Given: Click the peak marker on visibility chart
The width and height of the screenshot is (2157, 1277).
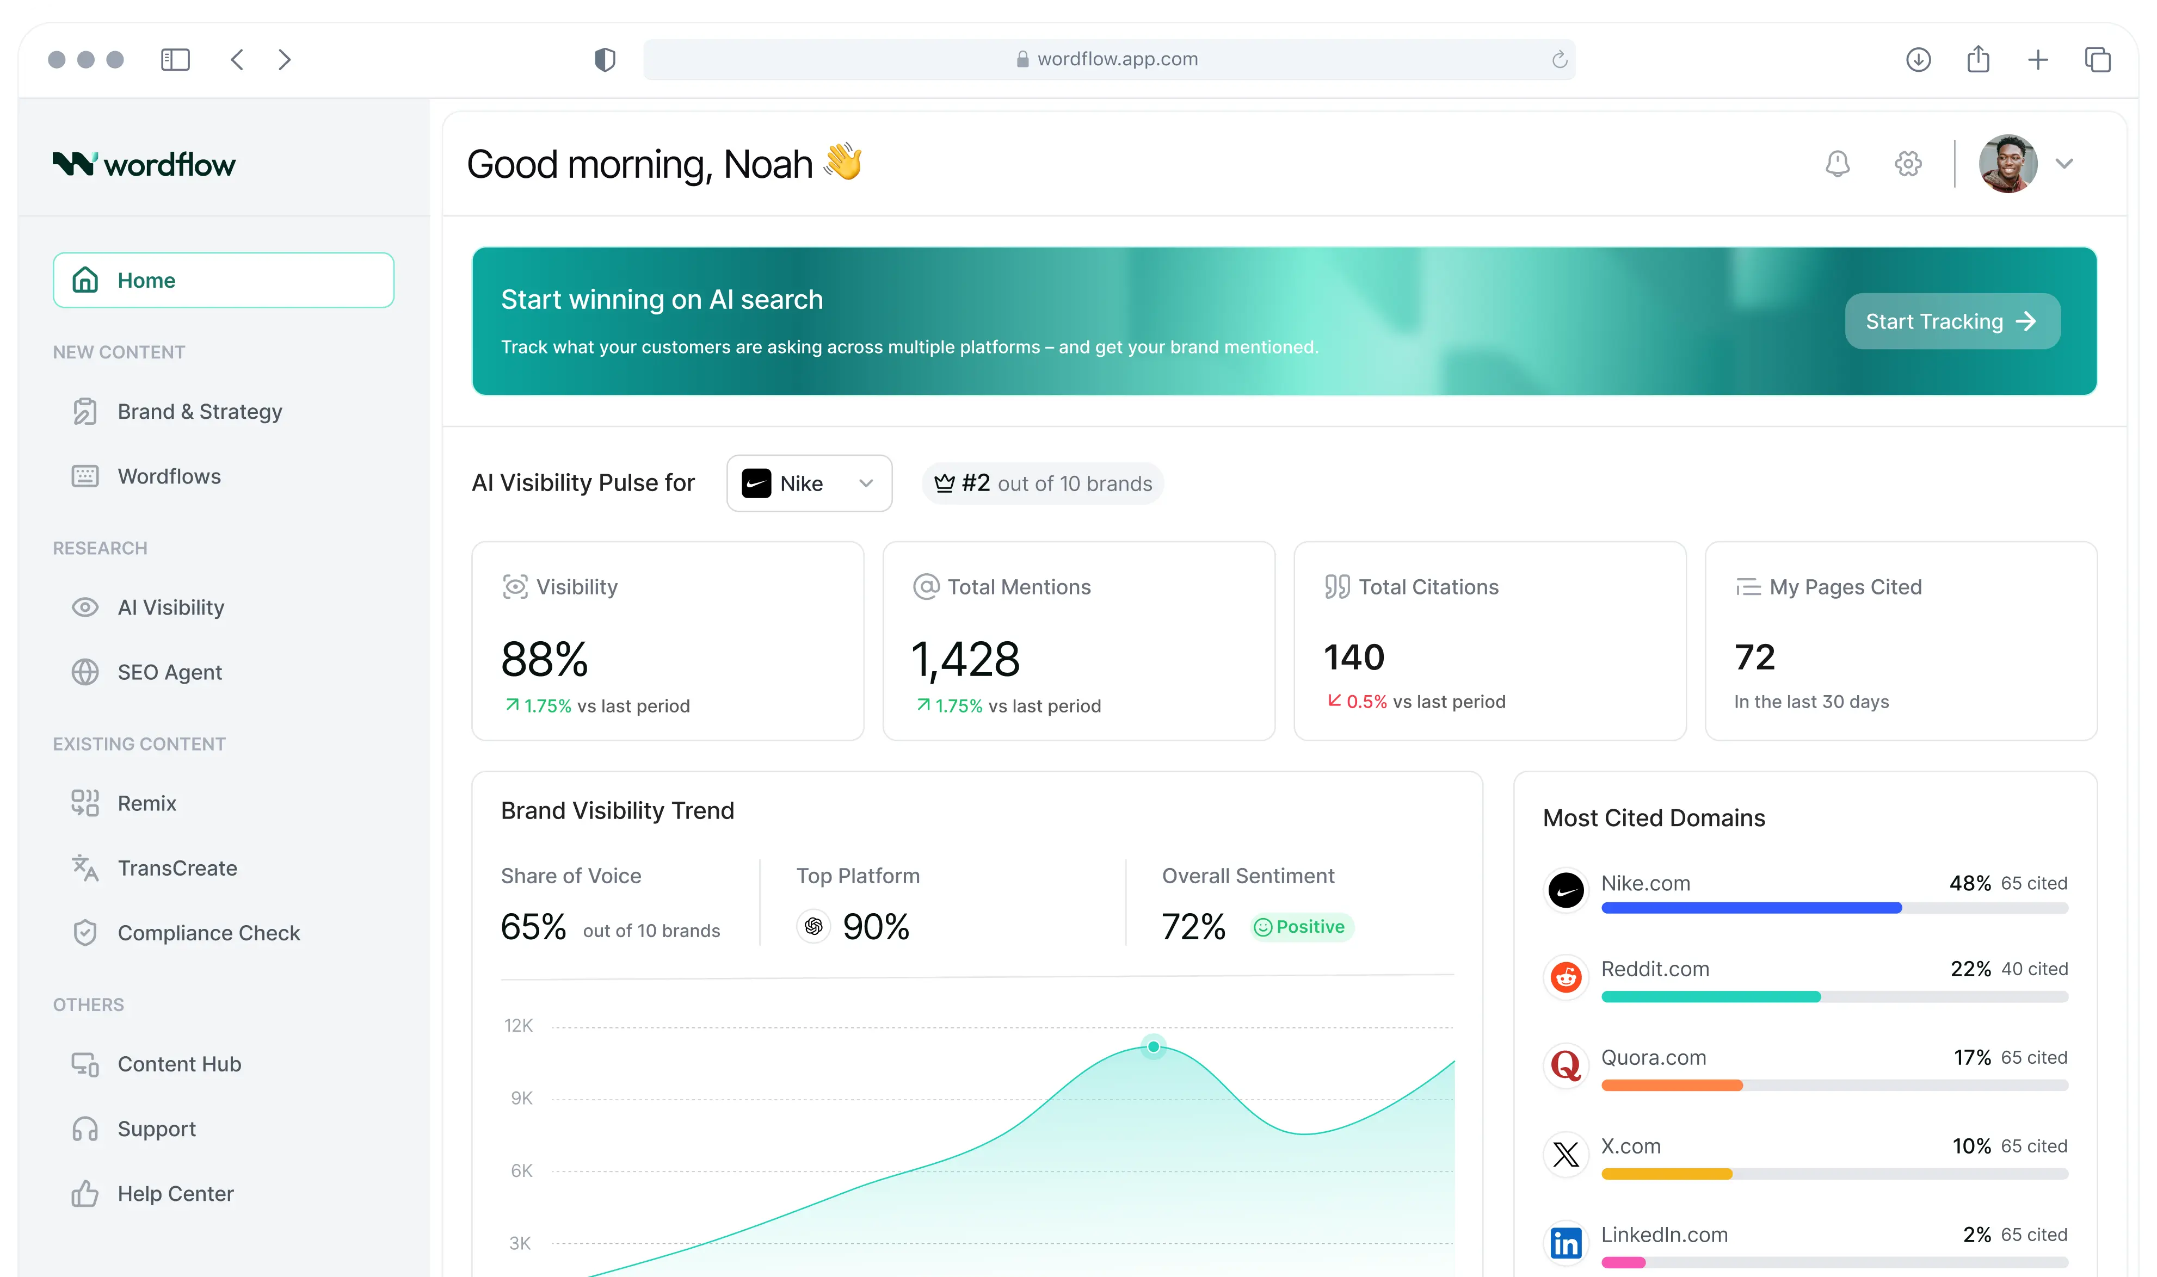Looking at the screenshot, I should (x=1154, y=1046).
